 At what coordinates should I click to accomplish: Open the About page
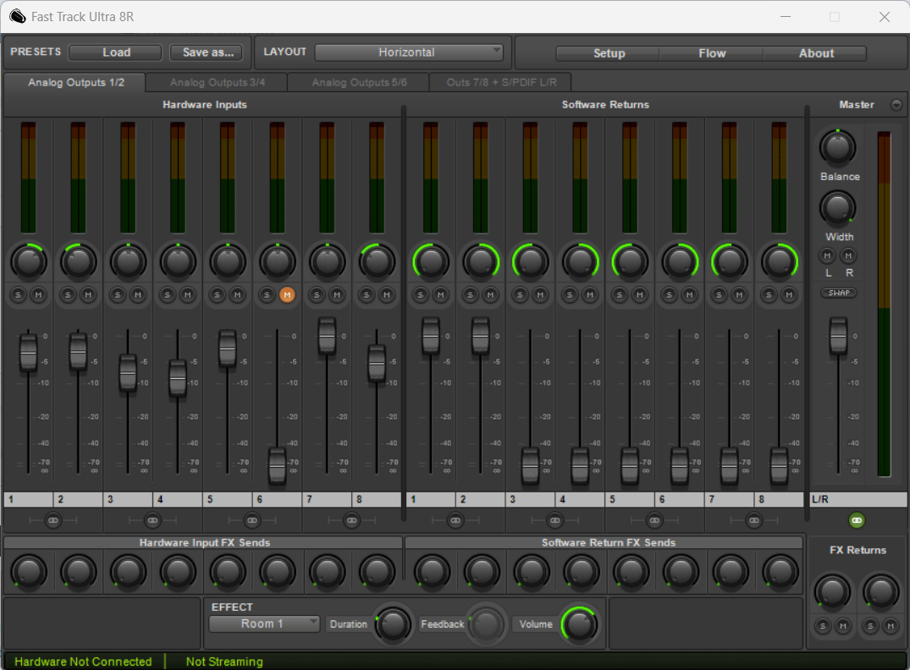click(815, 53)
